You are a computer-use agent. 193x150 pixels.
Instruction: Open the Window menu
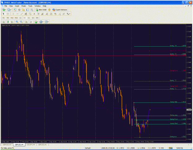click(x=37, y=6)
